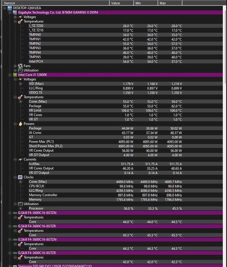Viewport: 227px width, 267px height.
Task: Click the Currents waveform icon
Action: [20, 159]
